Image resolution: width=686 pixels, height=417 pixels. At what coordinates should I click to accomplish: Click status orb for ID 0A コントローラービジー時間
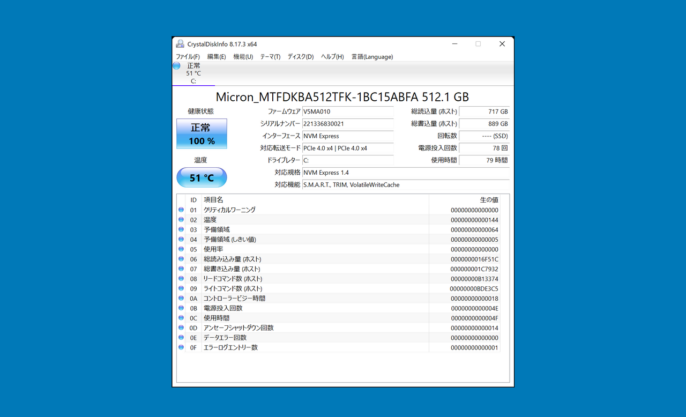[x=181, y=298]
